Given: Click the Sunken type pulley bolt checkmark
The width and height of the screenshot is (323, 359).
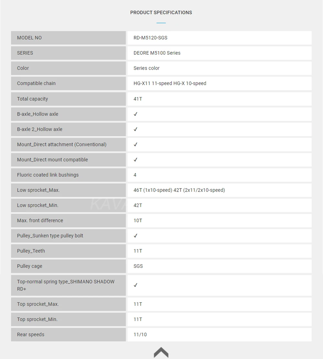Looking at the screenshot, I should 136,236.
